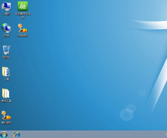Screen dimensions: 167x138
Task: Click the 工具 text label
Action: click(x=6, y=79)
